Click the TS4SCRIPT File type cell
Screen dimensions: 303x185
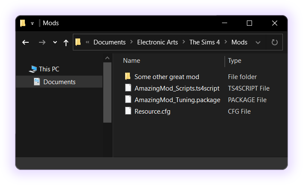[x=249, y=88]
